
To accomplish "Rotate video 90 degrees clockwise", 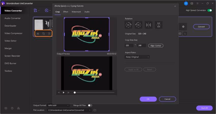I will [128, 25].
